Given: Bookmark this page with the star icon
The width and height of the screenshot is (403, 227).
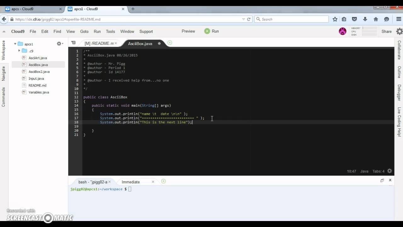Looking at the screenshot, I should click(x=335, y=19).
